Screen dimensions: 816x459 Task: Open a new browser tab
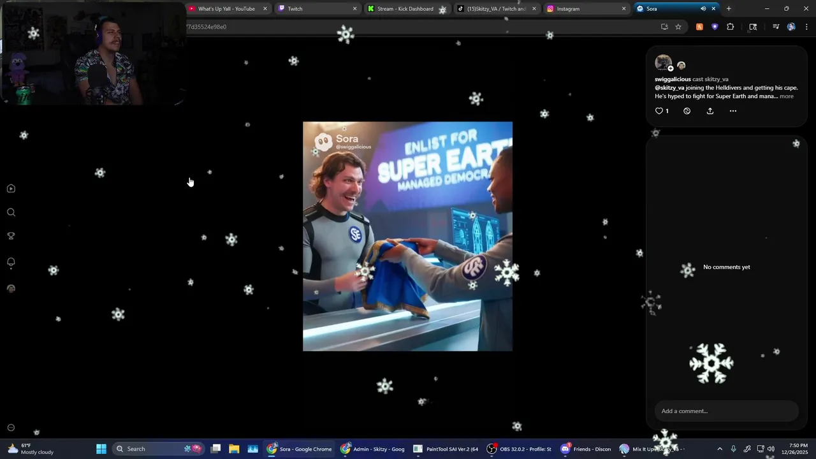point(729,9)
